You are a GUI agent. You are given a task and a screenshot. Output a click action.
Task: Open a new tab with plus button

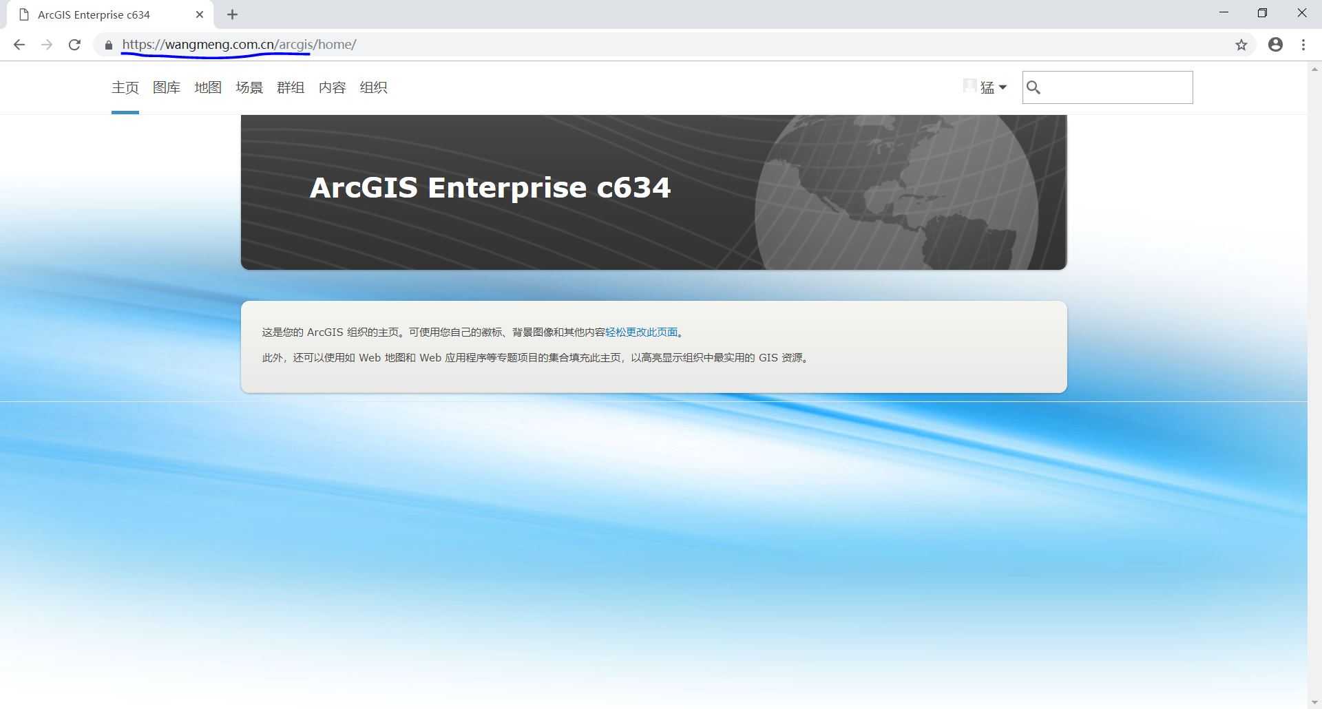click(x=233, y=14)
